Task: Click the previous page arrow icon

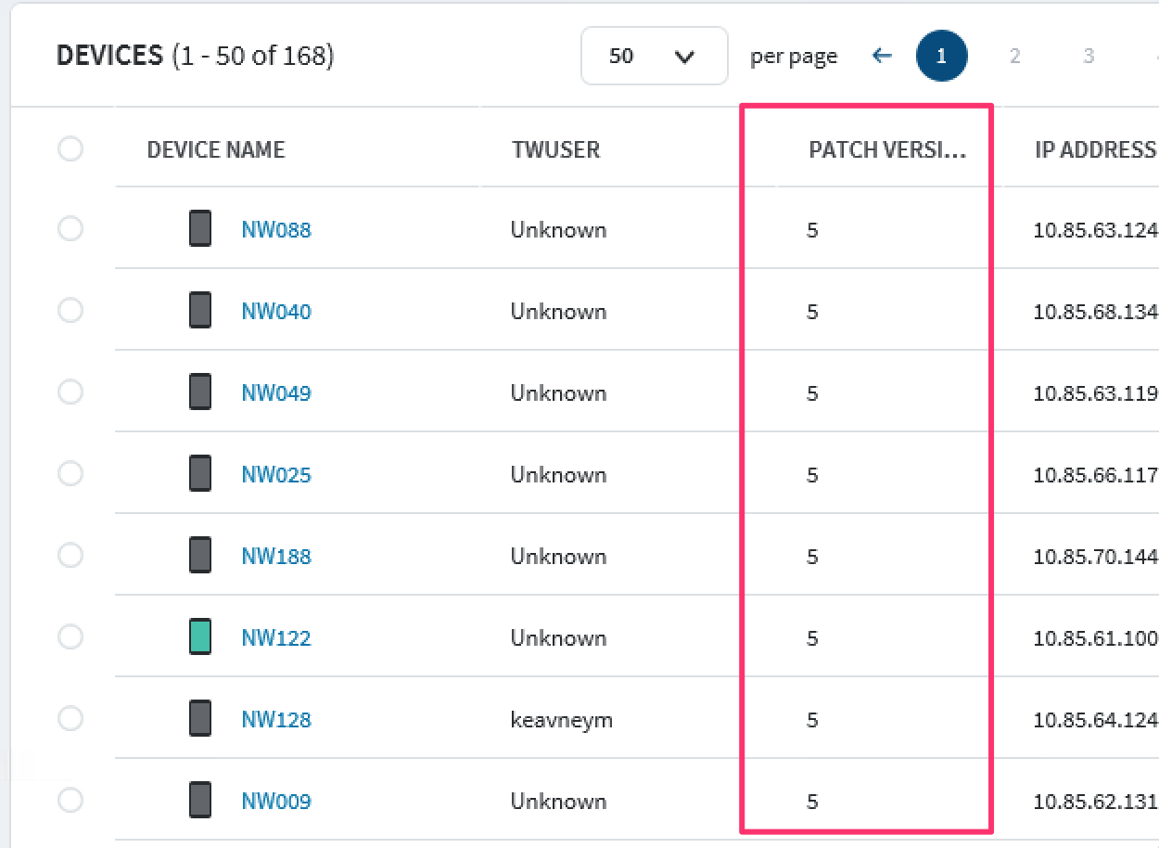Action: click(882, 56)
